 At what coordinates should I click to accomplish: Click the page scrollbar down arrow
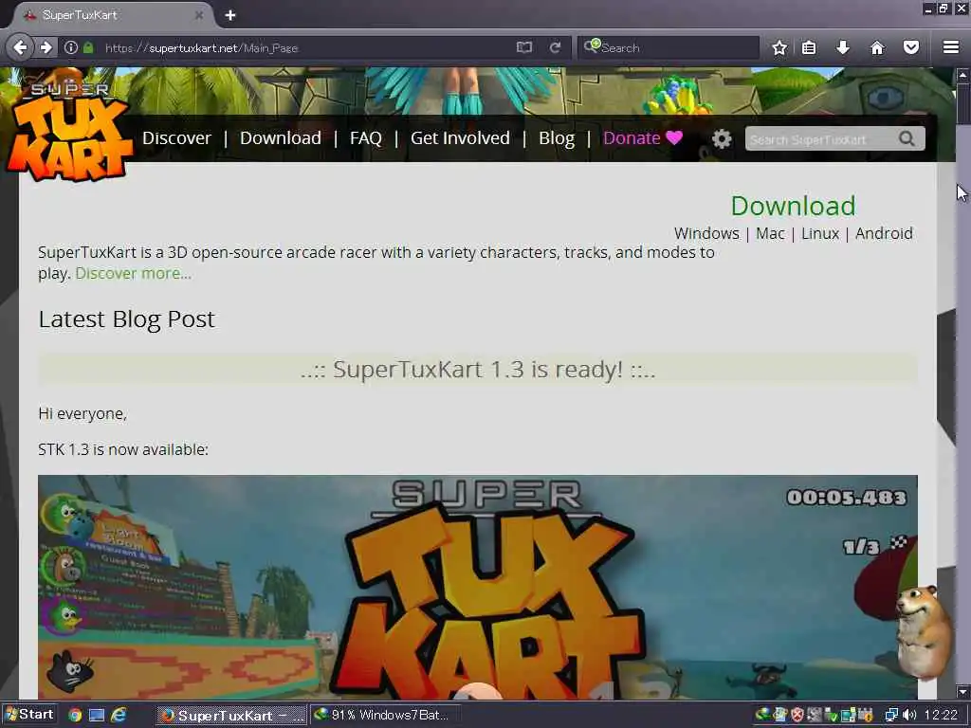pyautogui.click(x=962, y=691)
